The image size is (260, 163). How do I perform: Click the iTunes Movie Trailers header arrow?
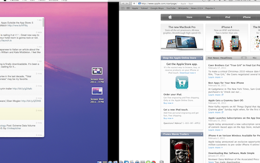coord(201,134)
